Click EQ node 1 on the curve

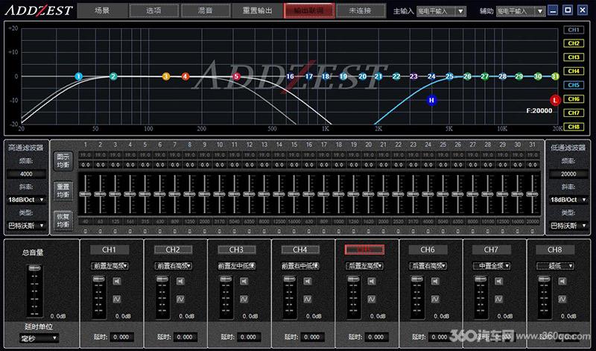[79, 77]
